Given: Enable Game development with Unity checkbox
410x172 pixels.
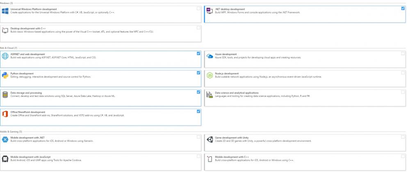Looking at the screenshot, I should [x=403, y=137].
